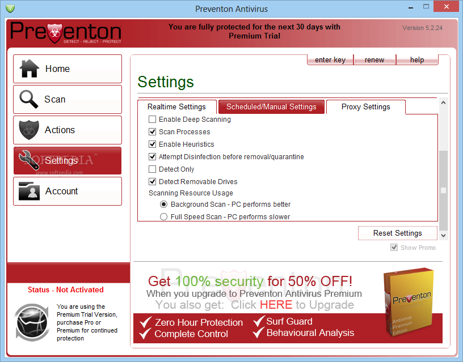Image resolution: width=463 pixels, height=362 pixels.
Task: Click the Surf Guard promo text
Action: coord(289,321)
